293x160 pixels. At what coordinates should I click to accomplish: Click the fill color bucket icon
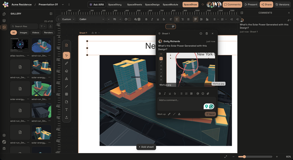(x=136, y=19)
